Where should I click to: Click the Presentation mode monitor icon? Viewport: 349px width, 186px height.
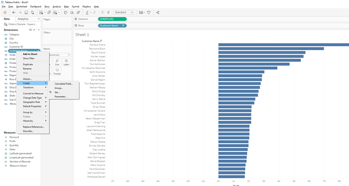(x=149, y=12)
